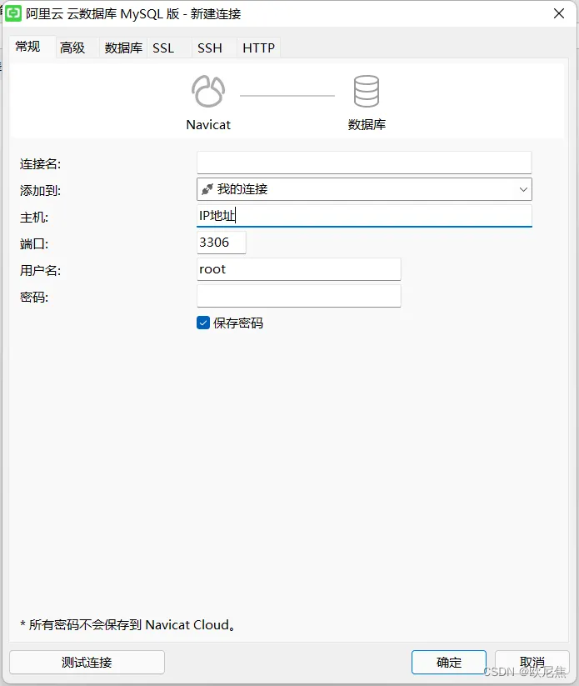Click the 保存密码 label text
Screen dimensions: 579x686
[238, 323]
